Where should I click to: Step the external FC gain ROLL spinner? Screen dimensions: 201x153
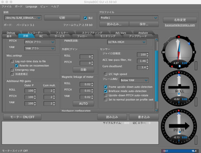coord(92,57)
